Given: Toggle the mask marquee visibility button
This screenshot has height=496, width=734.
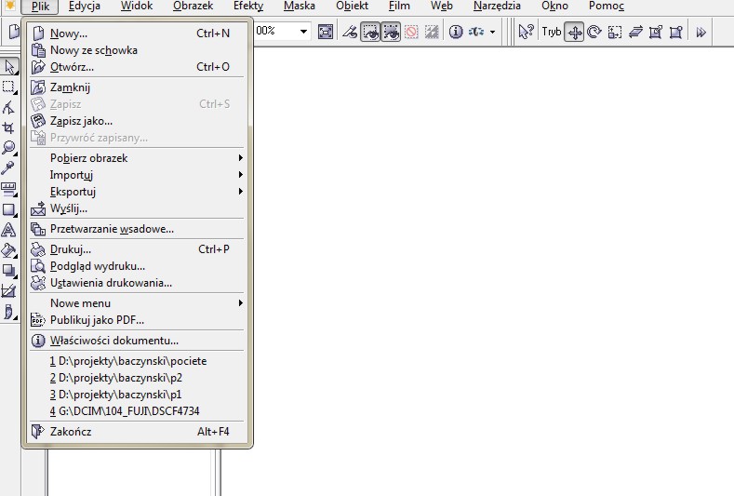Looking at the screenshot, I should 391,32.
